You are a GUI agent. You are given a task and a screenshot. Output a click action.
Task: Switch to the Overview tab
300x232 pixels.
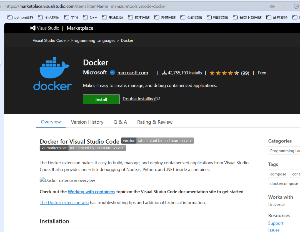[x=51, y=122]
